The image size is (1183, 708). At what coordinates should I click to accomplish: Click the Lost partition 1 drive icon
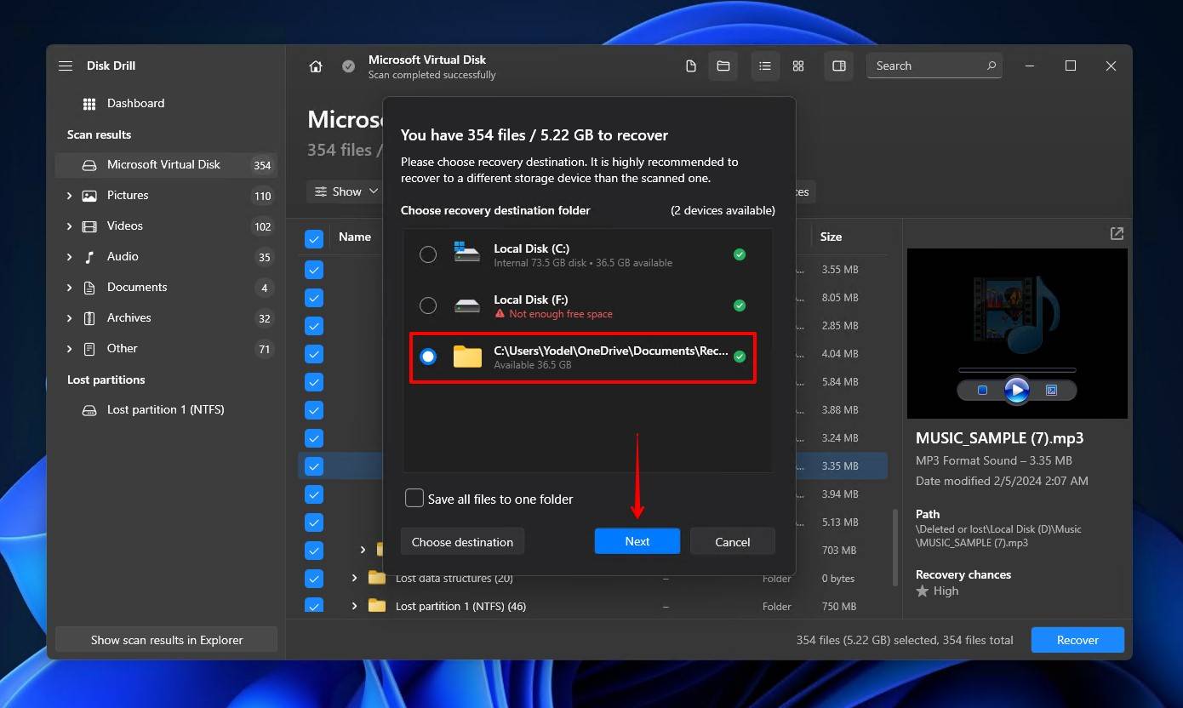89,410
